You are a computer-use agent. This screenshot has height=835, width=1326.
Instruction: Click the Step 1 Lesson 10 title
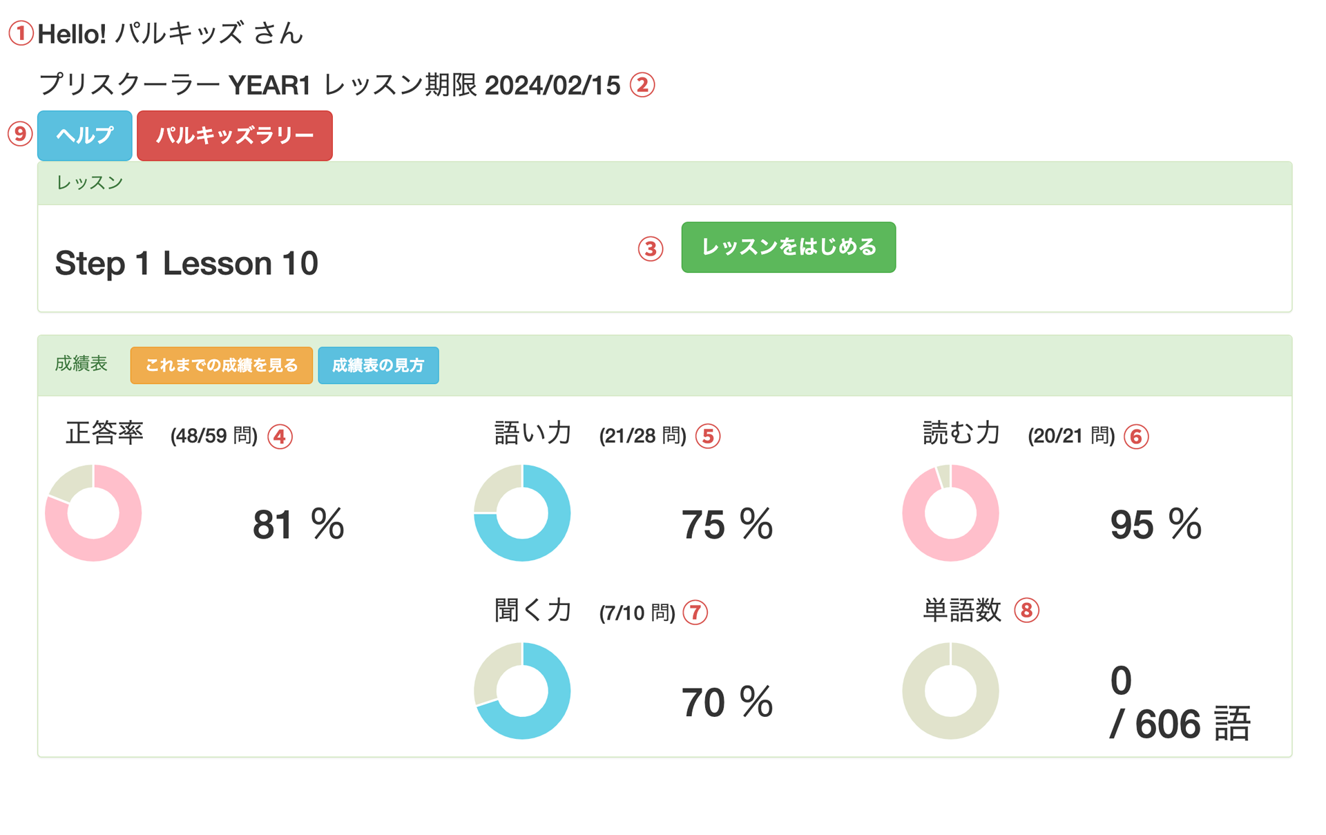coord(186,263)
